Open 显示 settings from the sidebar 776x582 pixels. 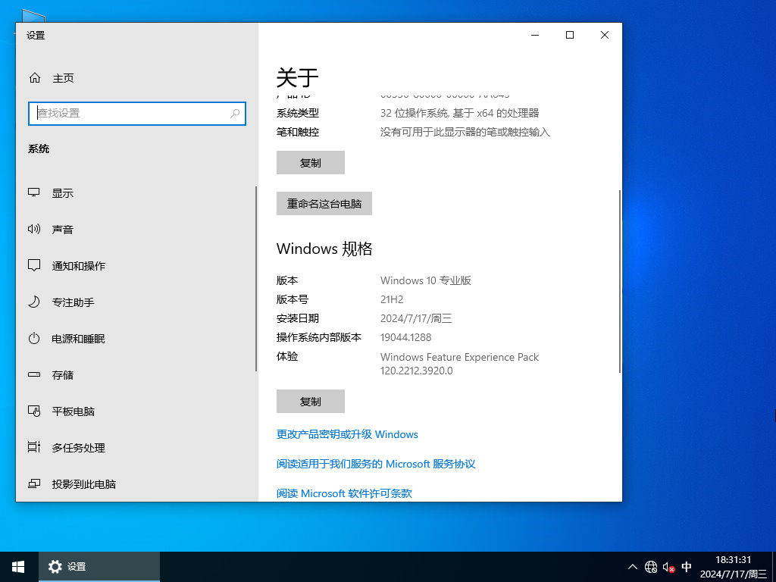pyautogui.click(x=61, y=193)
